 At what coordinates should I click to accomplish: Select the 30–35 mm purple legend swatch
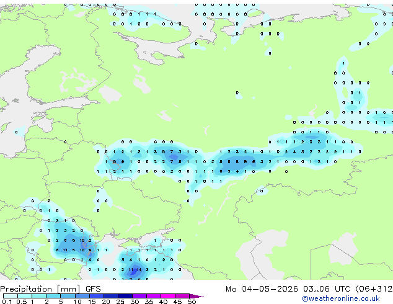(139, 296)
